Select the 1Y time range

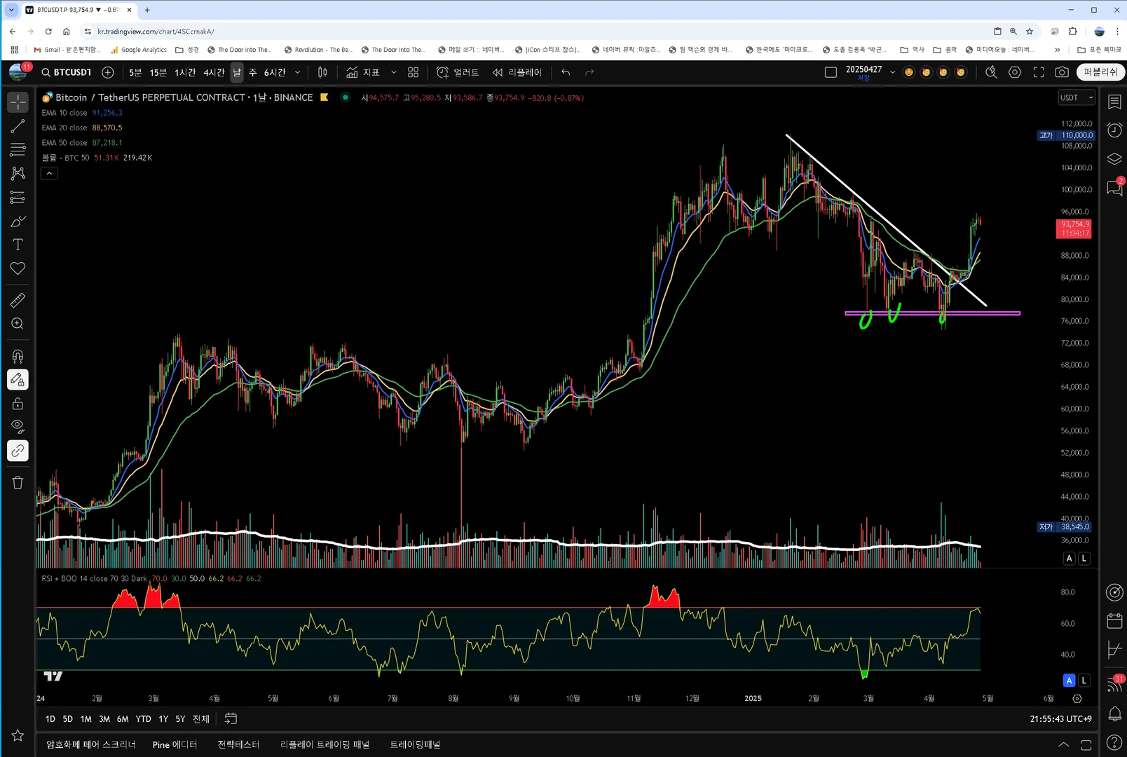coord(163,719)
